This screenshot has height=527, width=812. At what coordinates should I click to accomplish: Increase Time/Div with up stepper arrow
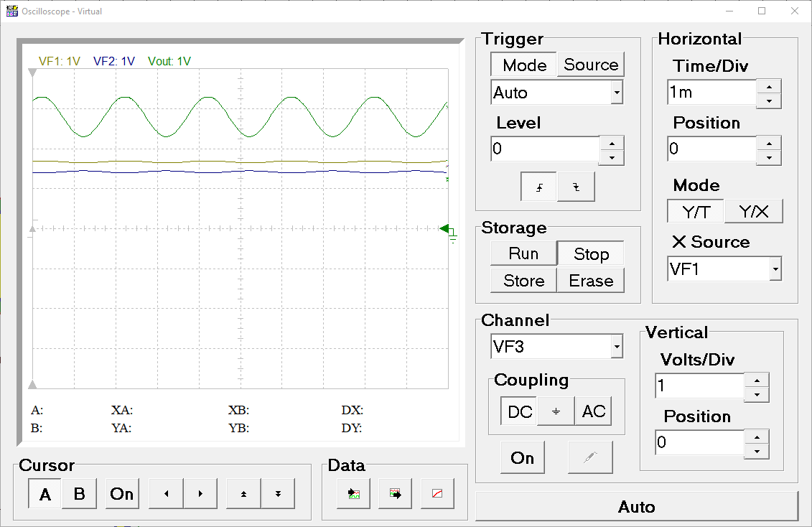(769, 85)
